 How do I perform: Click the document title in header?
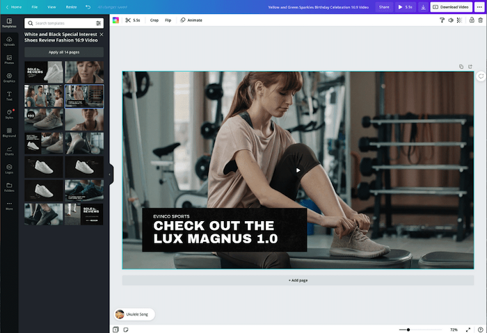pos(318,7)
